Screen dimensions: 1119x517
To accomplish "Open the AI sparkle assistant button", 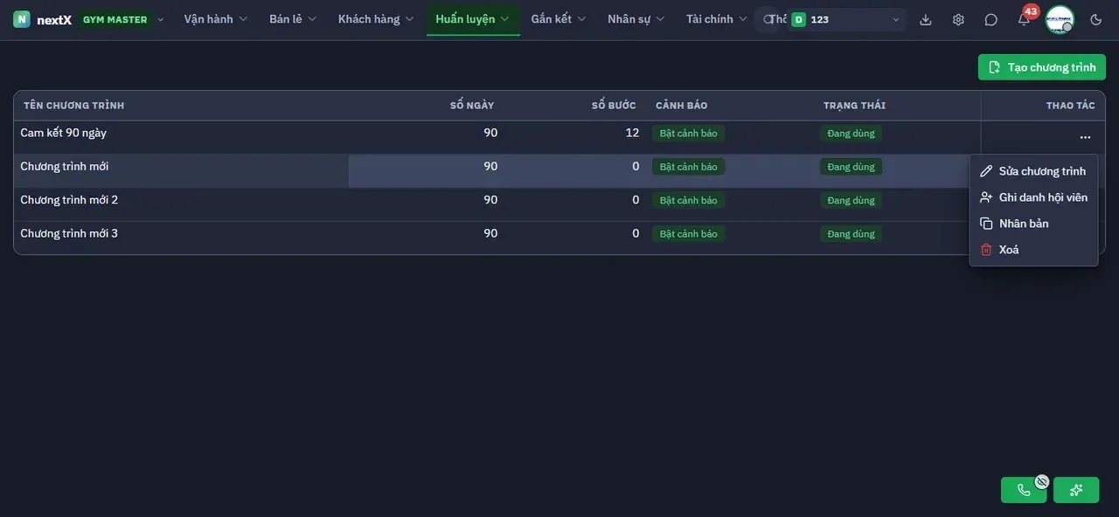I will 1076,490.
